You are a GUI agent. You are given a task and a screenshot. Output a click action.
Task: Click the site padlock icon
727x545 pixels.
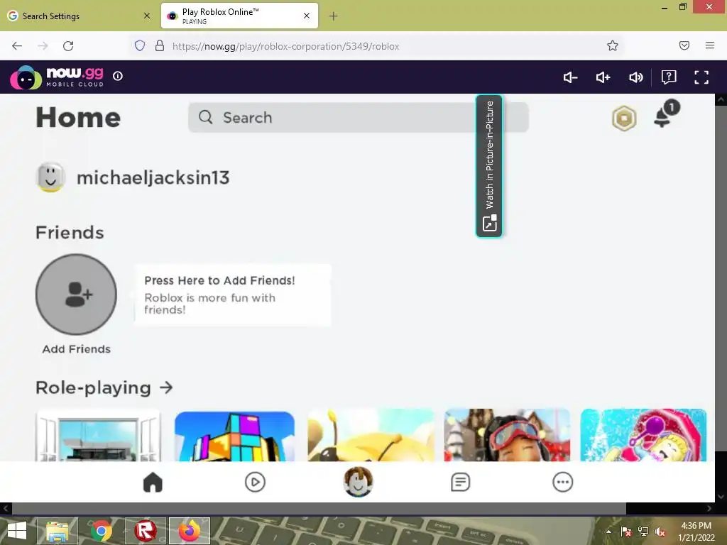tap(160, 46)
